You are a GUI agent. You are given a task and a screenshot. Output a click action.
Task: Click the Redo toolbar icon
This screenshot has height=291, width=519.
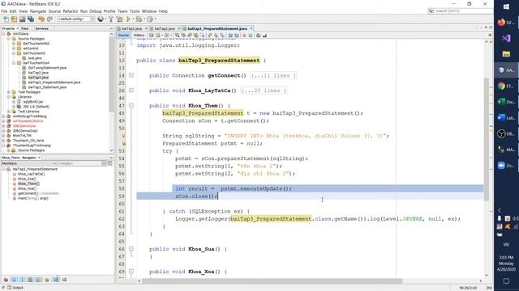[x=49, y=19]
